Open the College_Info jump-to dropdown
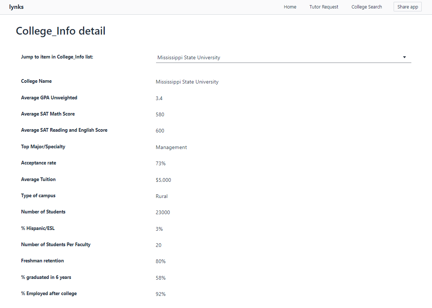This screenshot has width=432, height=308. point(280,57)
